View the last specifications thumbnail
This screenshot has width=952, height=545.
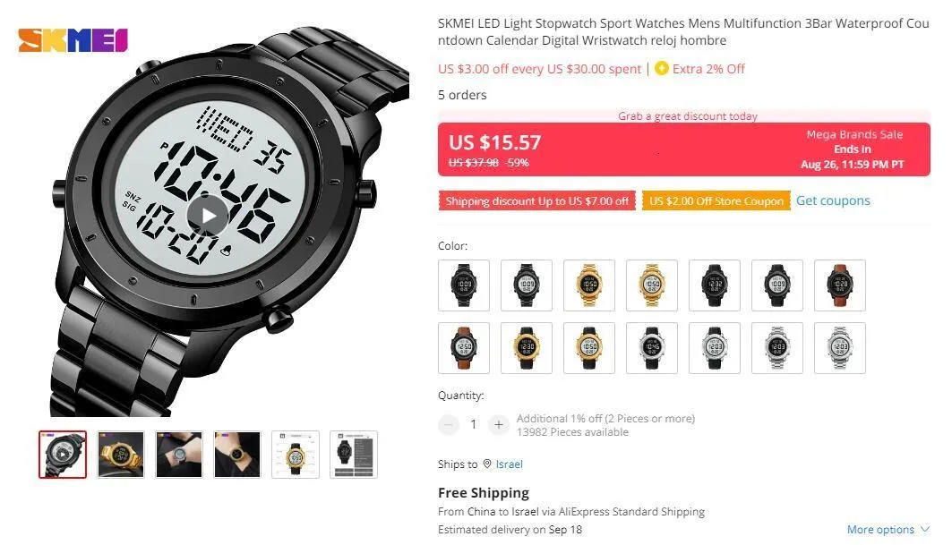pyautogui.click(x=354, y=455)
